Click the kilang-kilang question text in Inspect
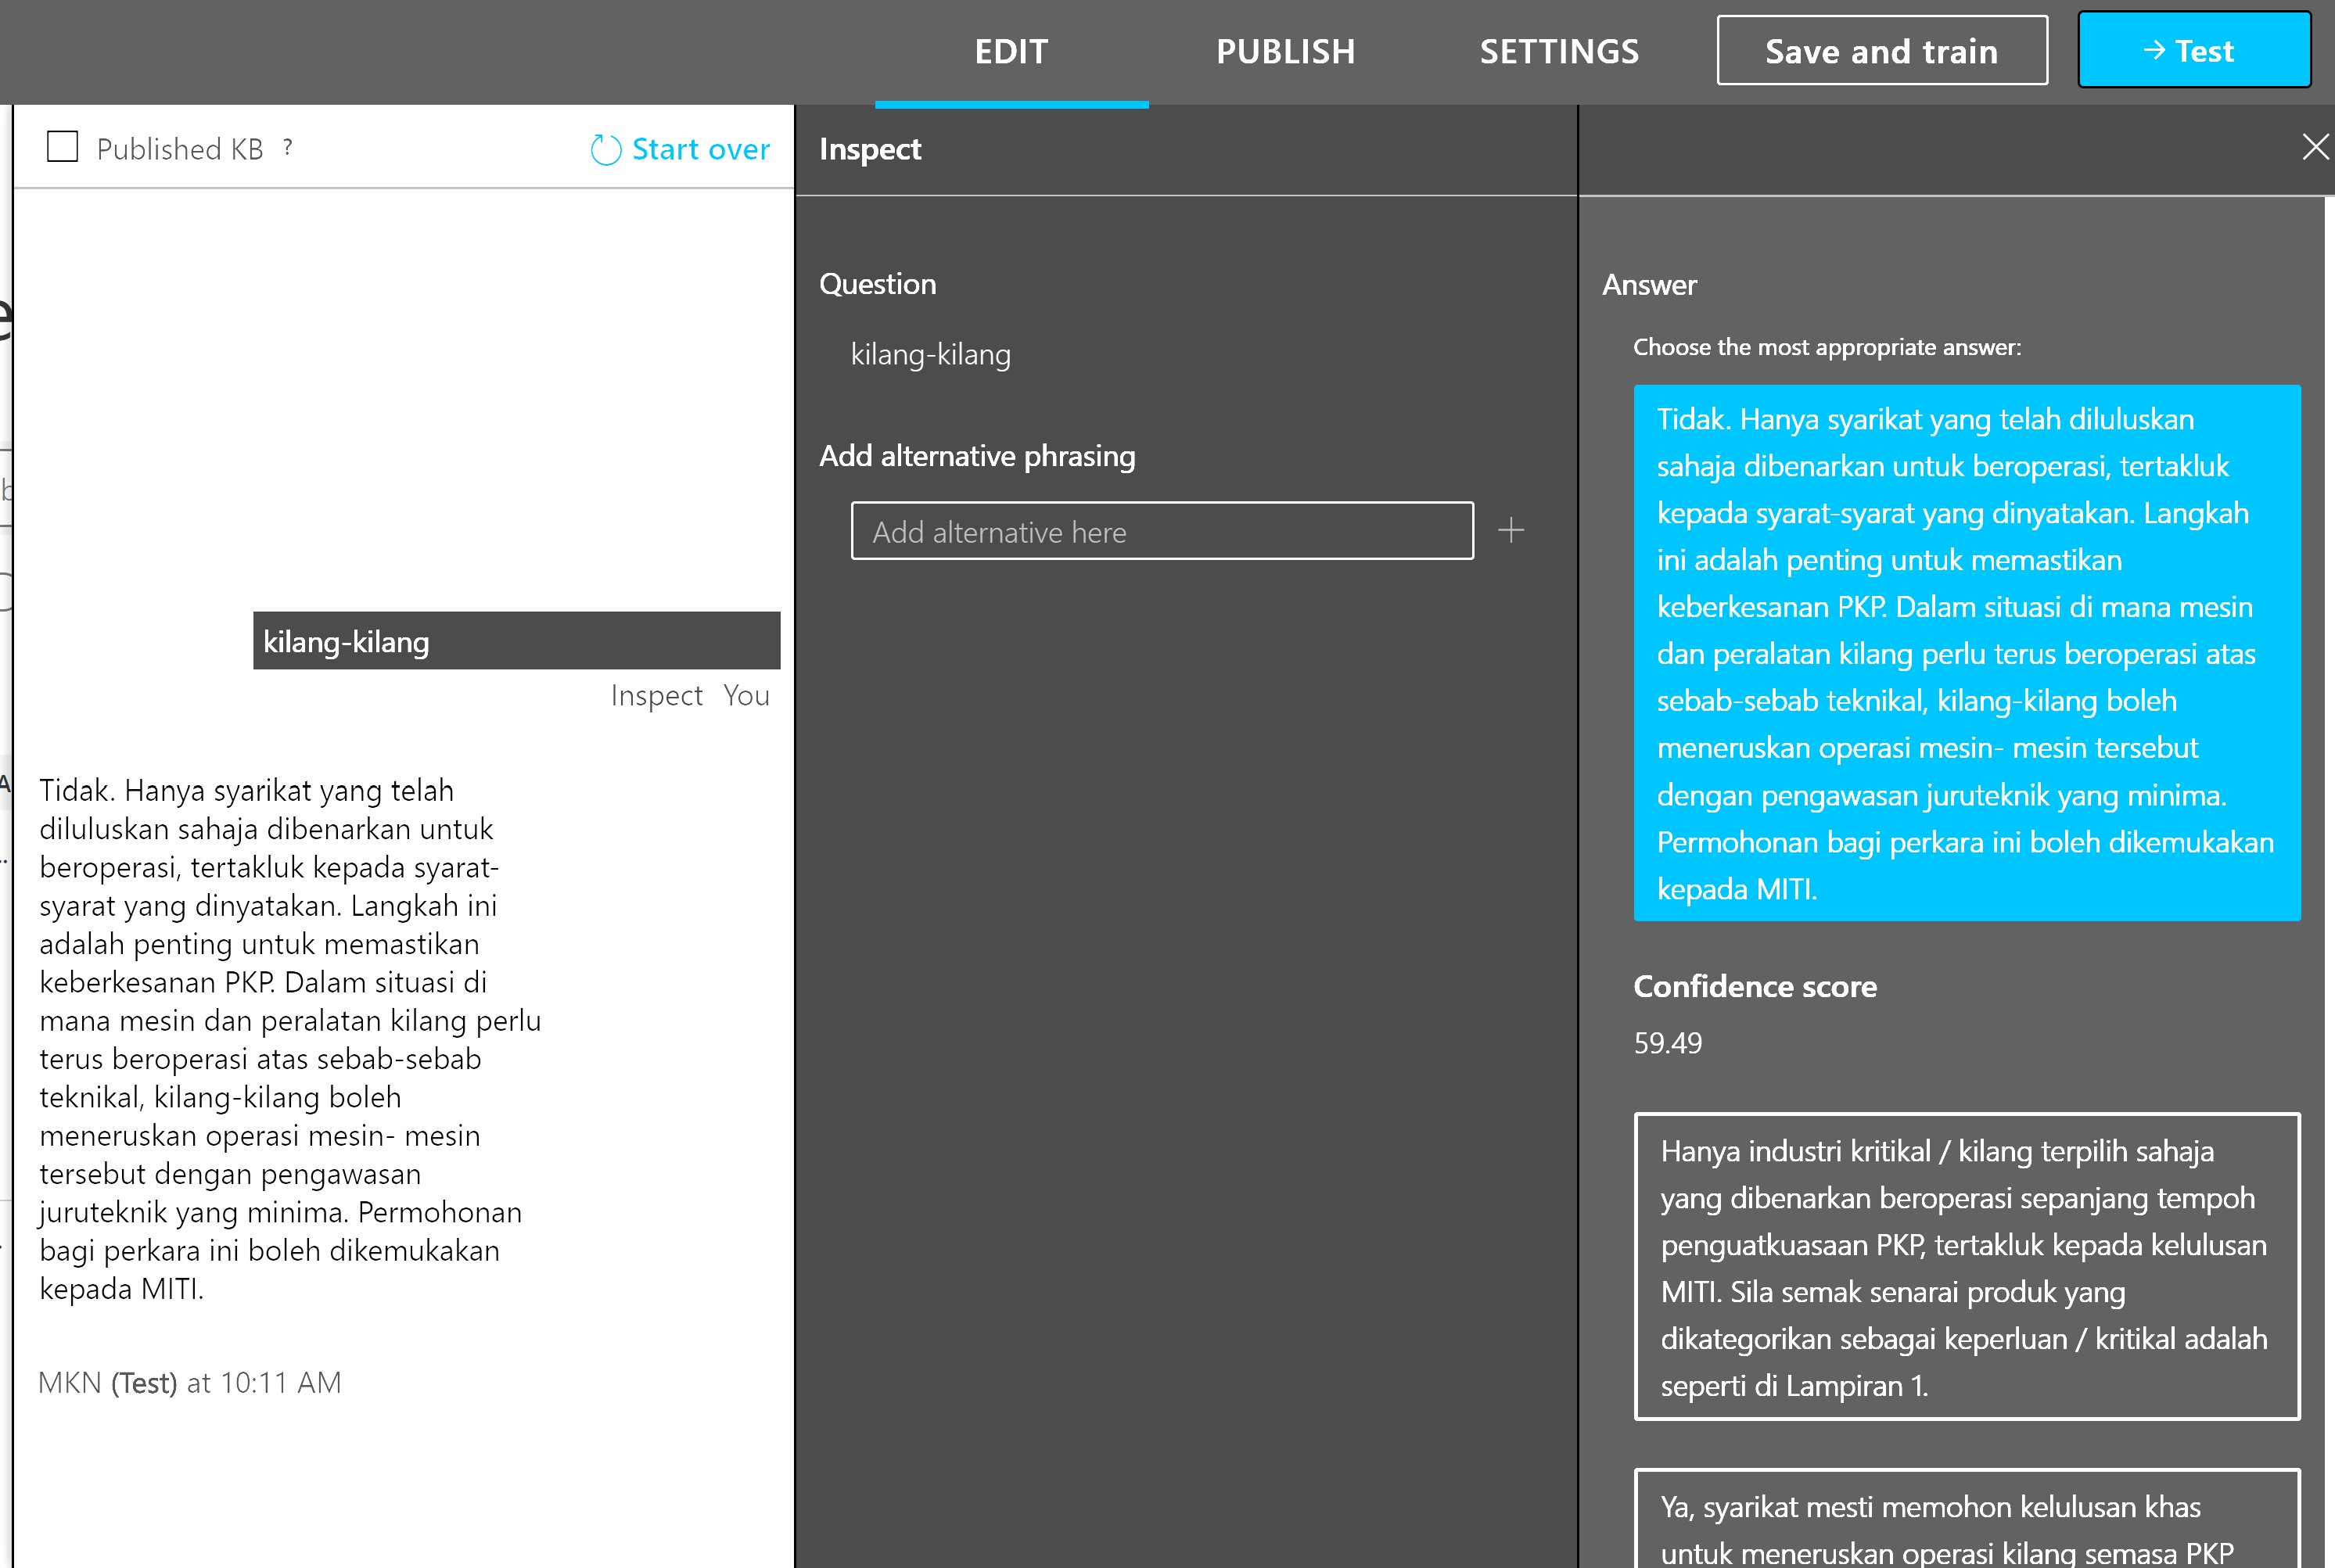This screenshot has width=2335, height=1568. pyautogui.click(x=930, y=355)
